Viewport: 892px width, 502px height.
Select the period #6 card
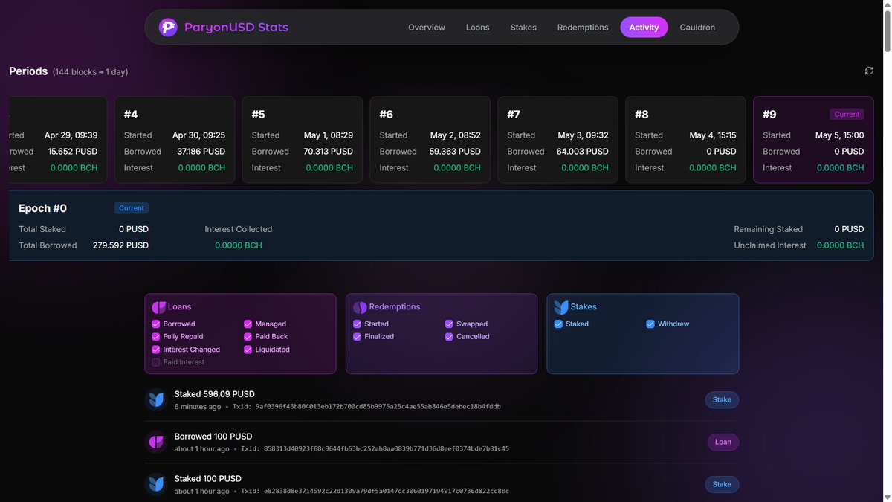[x=430, y=140]
